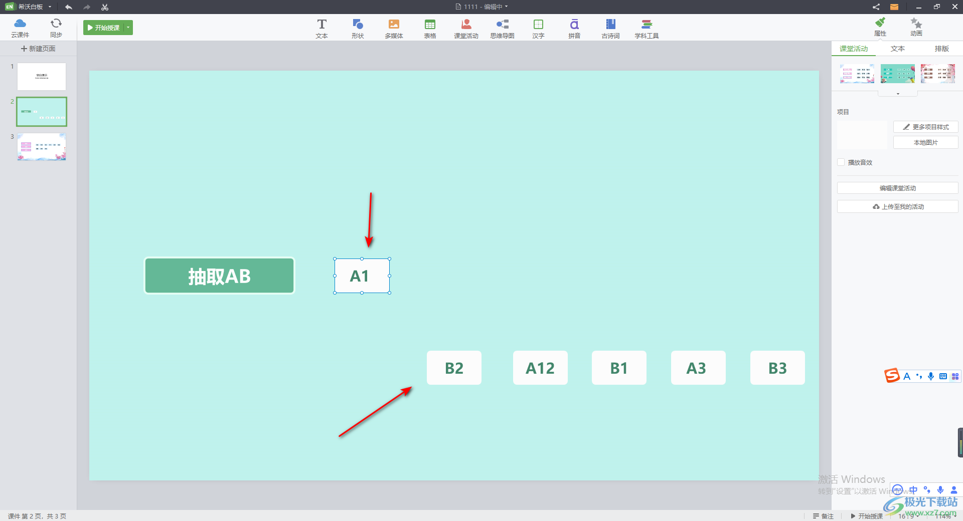963x521 pixels.
Task: Click the 编辑课堂活动 button
Action: click(897, 188)
